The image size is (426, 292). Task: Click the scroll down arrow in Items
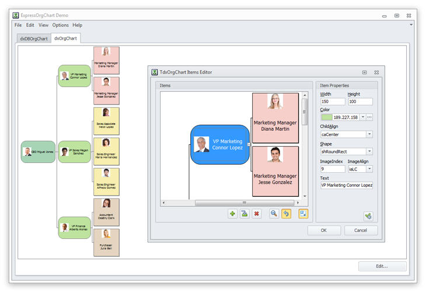click(305, 196)
